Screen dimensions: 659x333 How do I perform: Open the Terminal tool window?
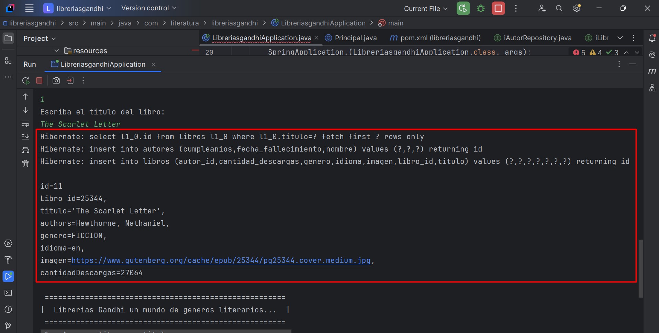tap(8, 293)
